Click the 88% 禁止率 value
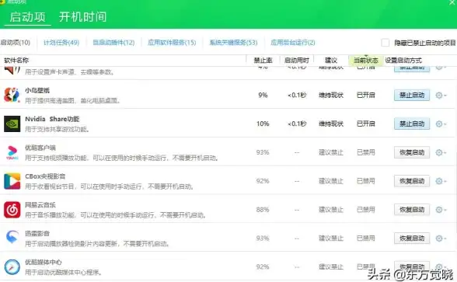The height and width of the screenshot is (282, 457). click(263, 210)
